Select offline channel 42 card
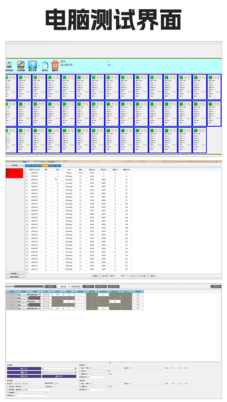The image size is (227, 402). pos(24,140)
